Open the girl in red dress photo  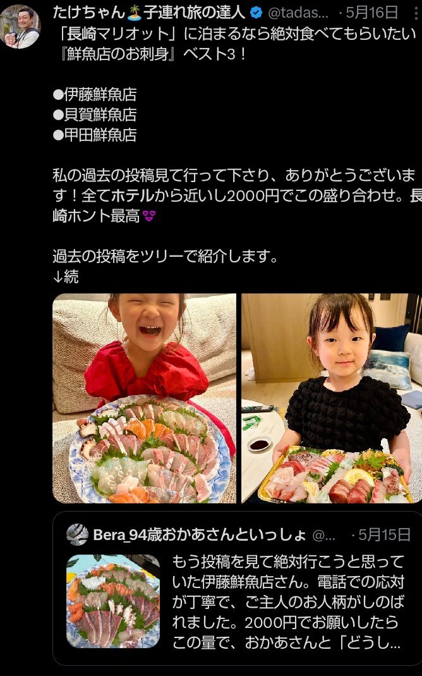[144, 398]
